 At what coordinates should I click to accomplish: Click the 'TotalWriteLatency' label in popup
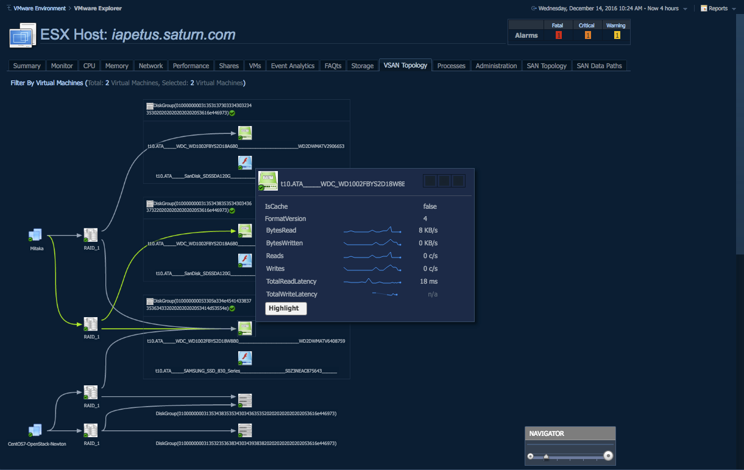292,294
